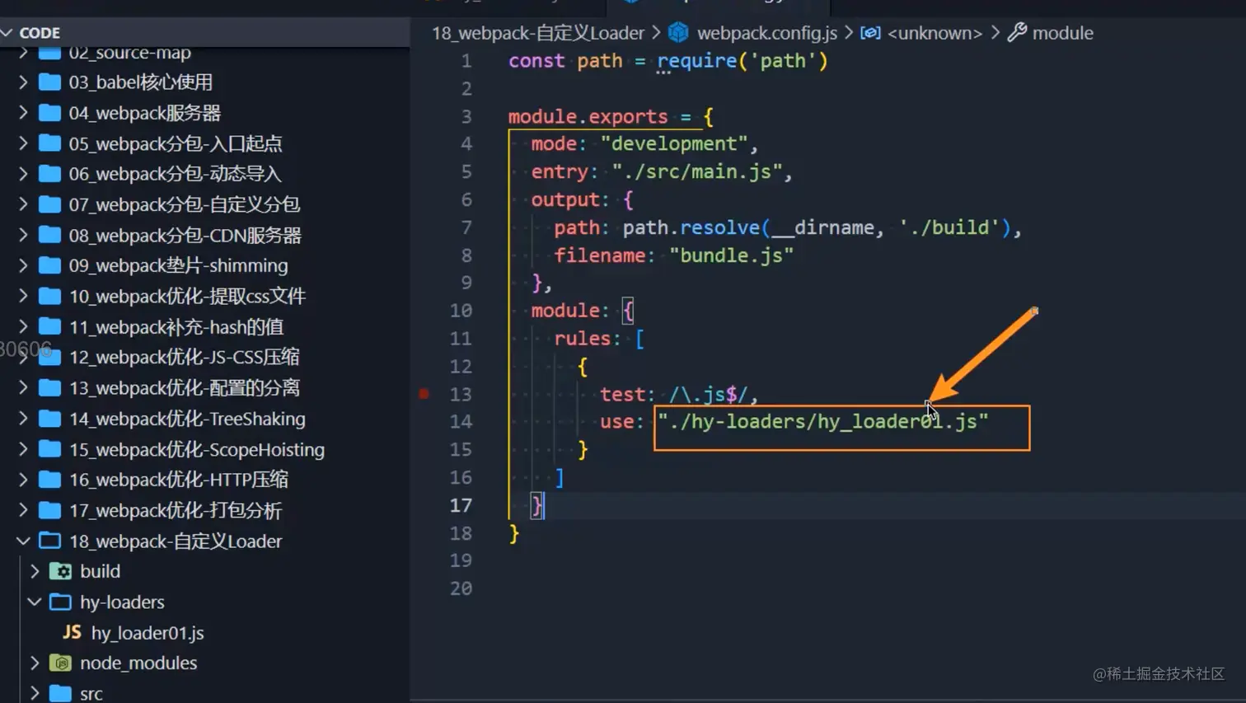Click the './build' string on line 7
The width and height of the screenshot is (1246, 703).
[950, 227]
